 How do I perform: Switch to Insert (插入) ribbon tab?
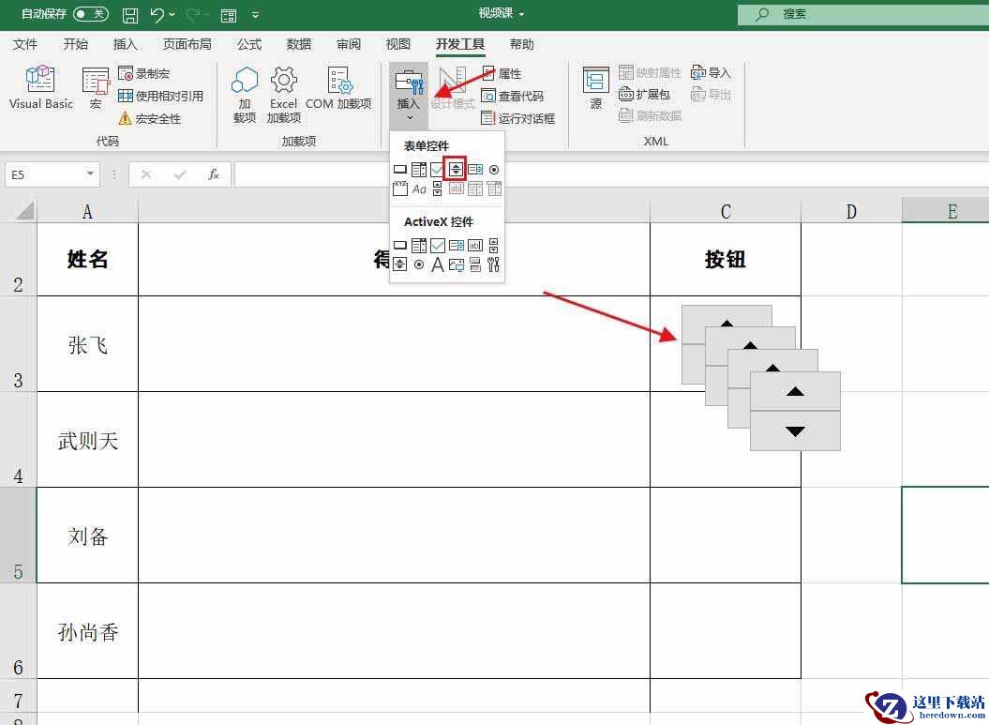click(x=125, y=44)
